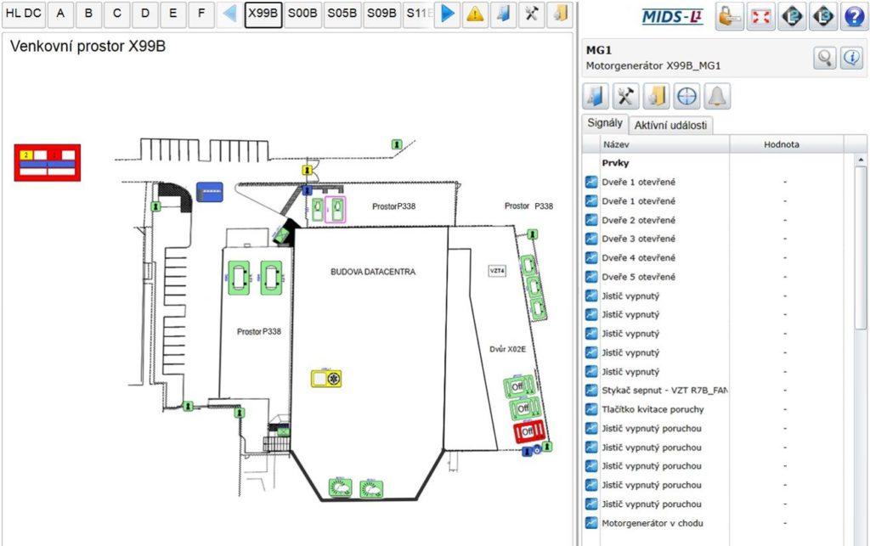Select the yellow cooling fan unit on map
Viewport: 870px width, 546px height.
click(326, 378)
